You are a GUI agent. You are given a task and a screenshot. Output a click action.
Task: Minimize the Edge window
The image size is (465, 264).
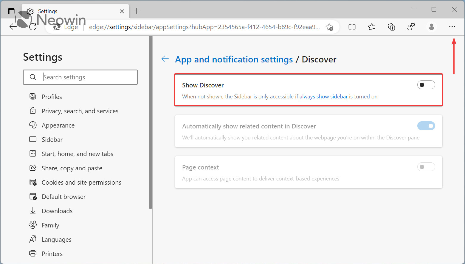(413, 9)
